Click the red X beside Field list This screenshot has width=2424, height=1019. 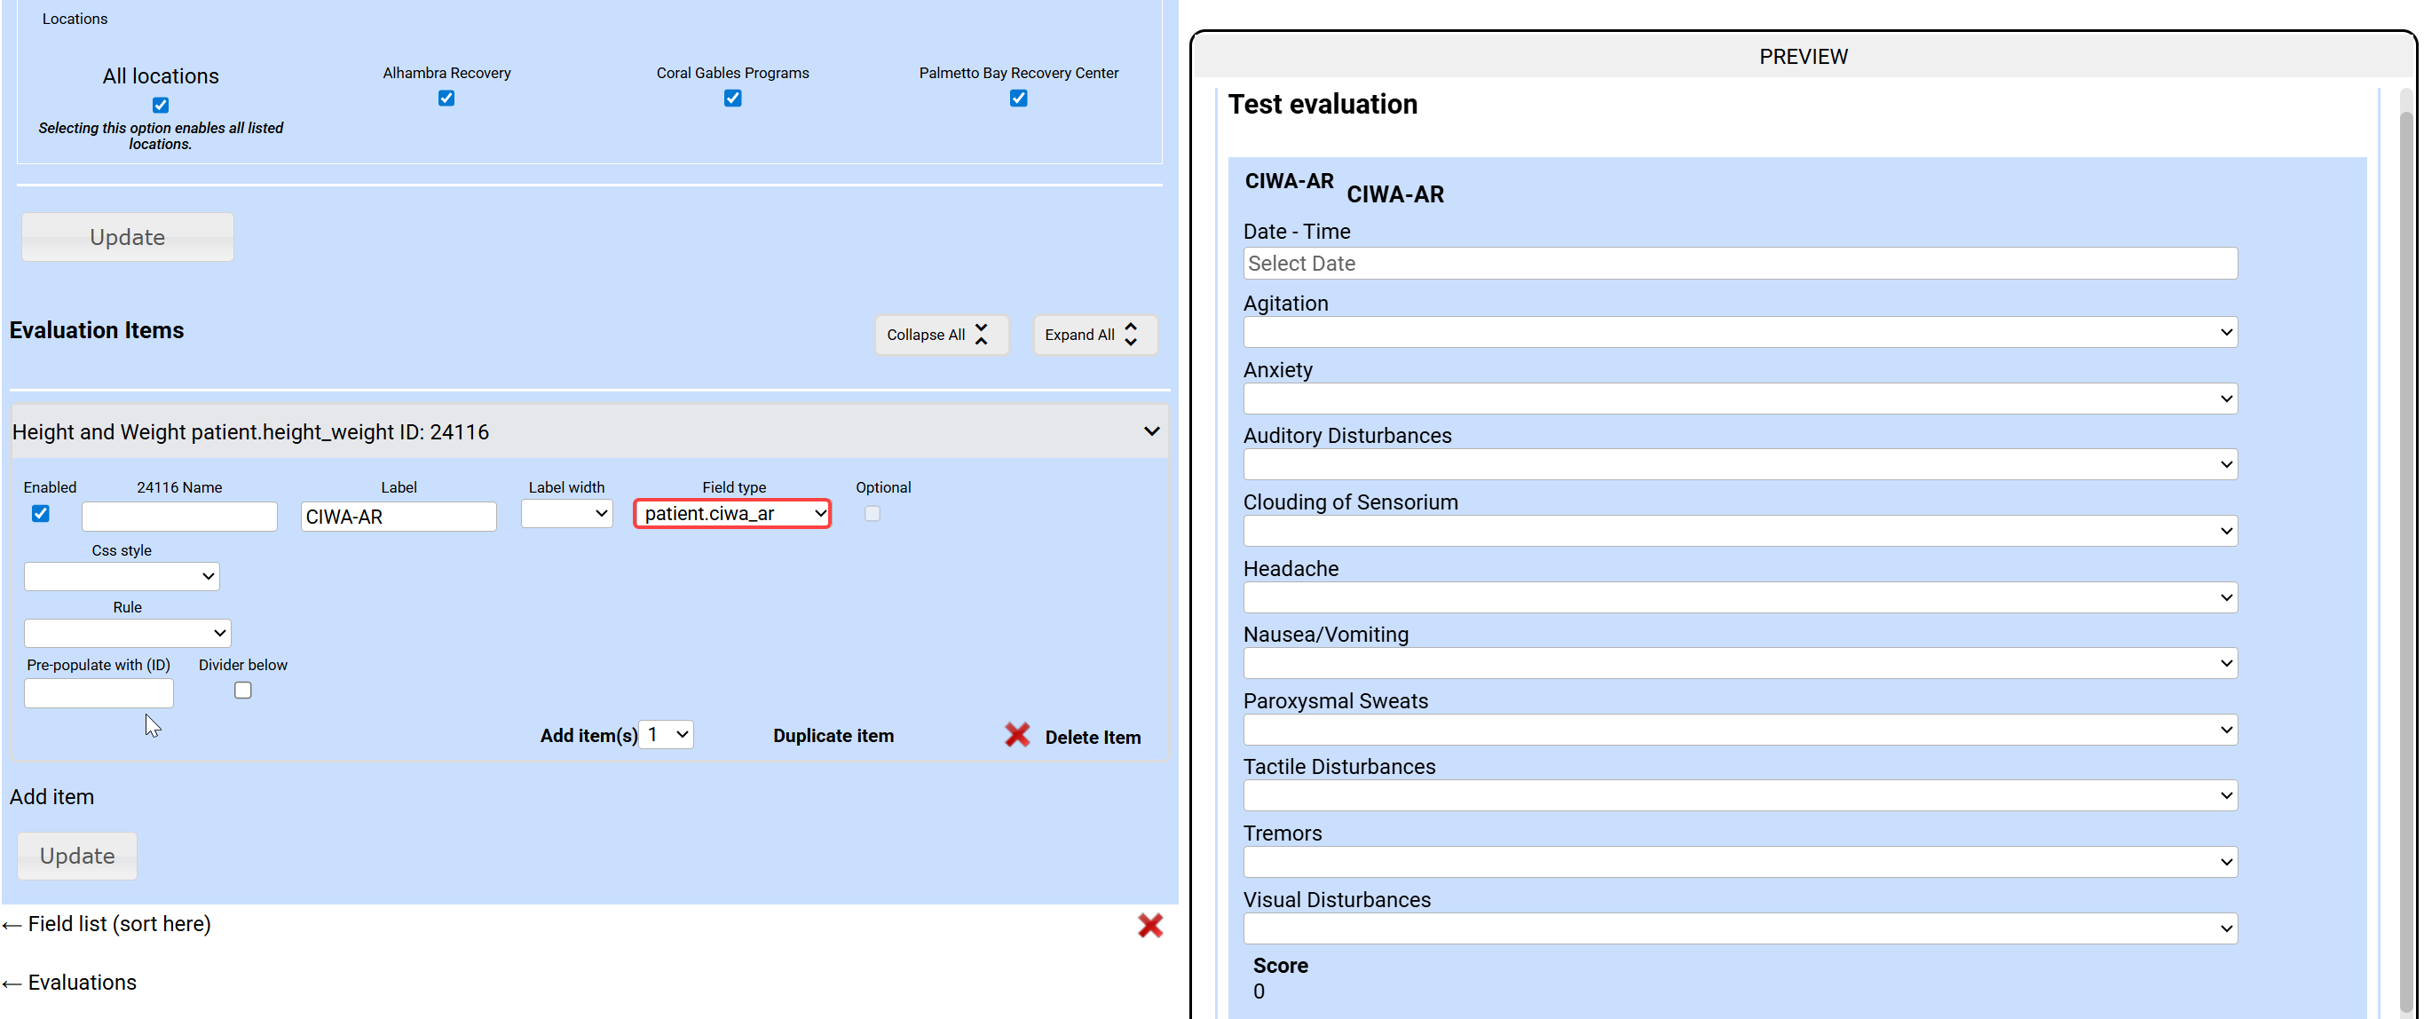1149,925
